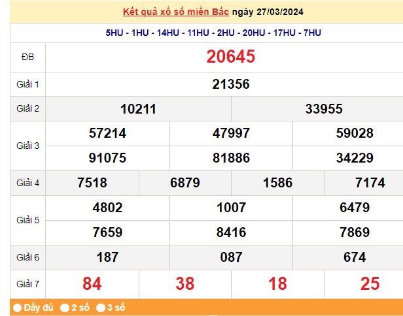Click the special prize number 20645

(230, 57)
